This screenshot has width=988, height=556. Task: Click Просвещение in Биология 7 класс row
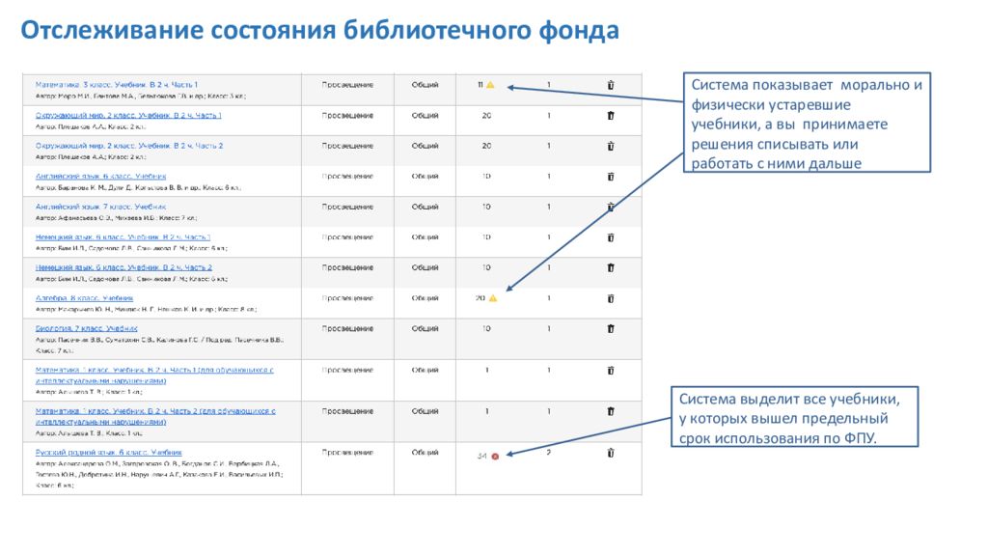347,328
